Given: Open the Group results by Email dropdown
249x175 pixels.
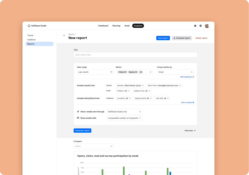Looking at the screenshot, I should click(176, 72).
